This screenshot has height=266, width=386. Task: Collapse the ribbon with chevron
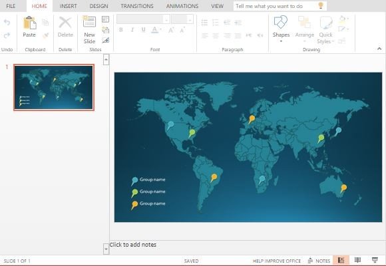click(379, 49)
